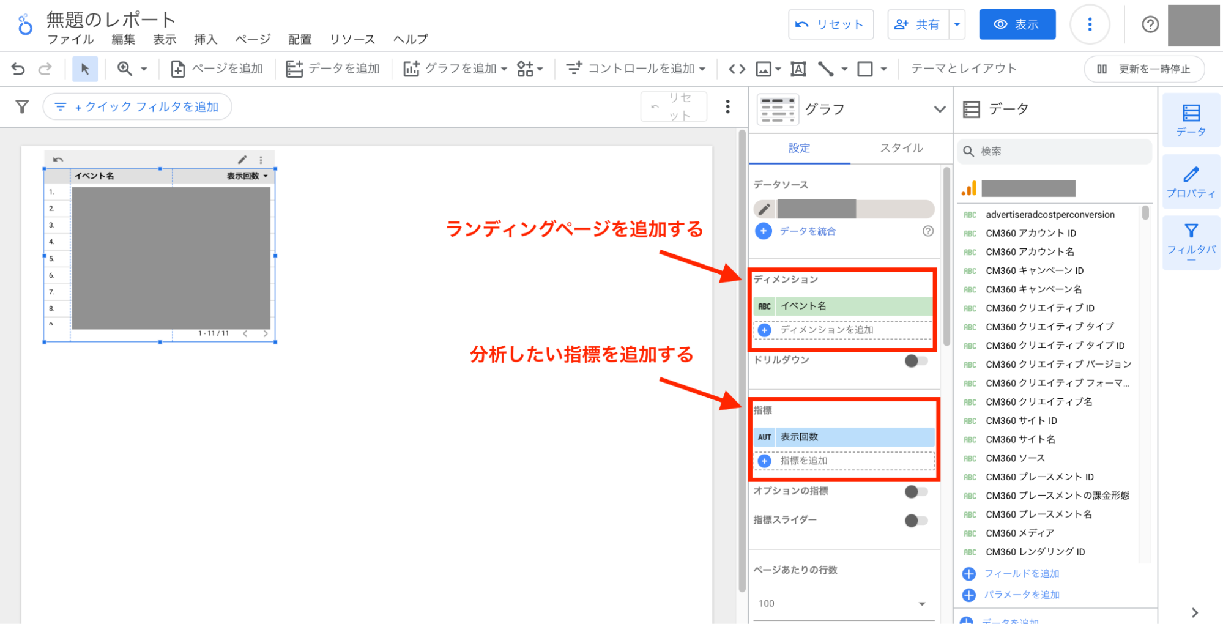Go to next page of table rows
The image size is (1223, 624).
(266, 333)
